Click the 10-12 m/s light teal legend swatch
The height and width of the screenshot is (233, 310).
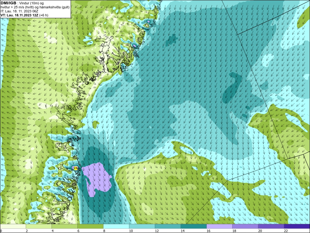click(142, 226)
